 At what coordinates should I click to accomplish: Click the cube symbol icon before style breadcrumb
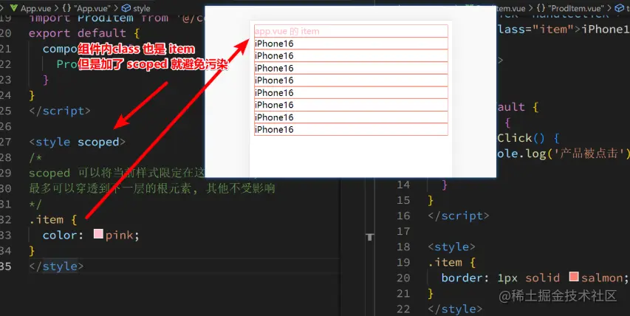(x=126, y=8)
